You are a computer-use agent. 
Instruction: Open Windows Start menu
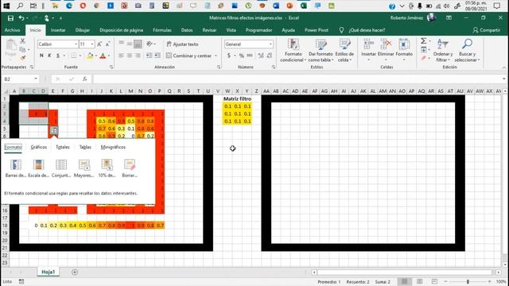pos(6,6)
